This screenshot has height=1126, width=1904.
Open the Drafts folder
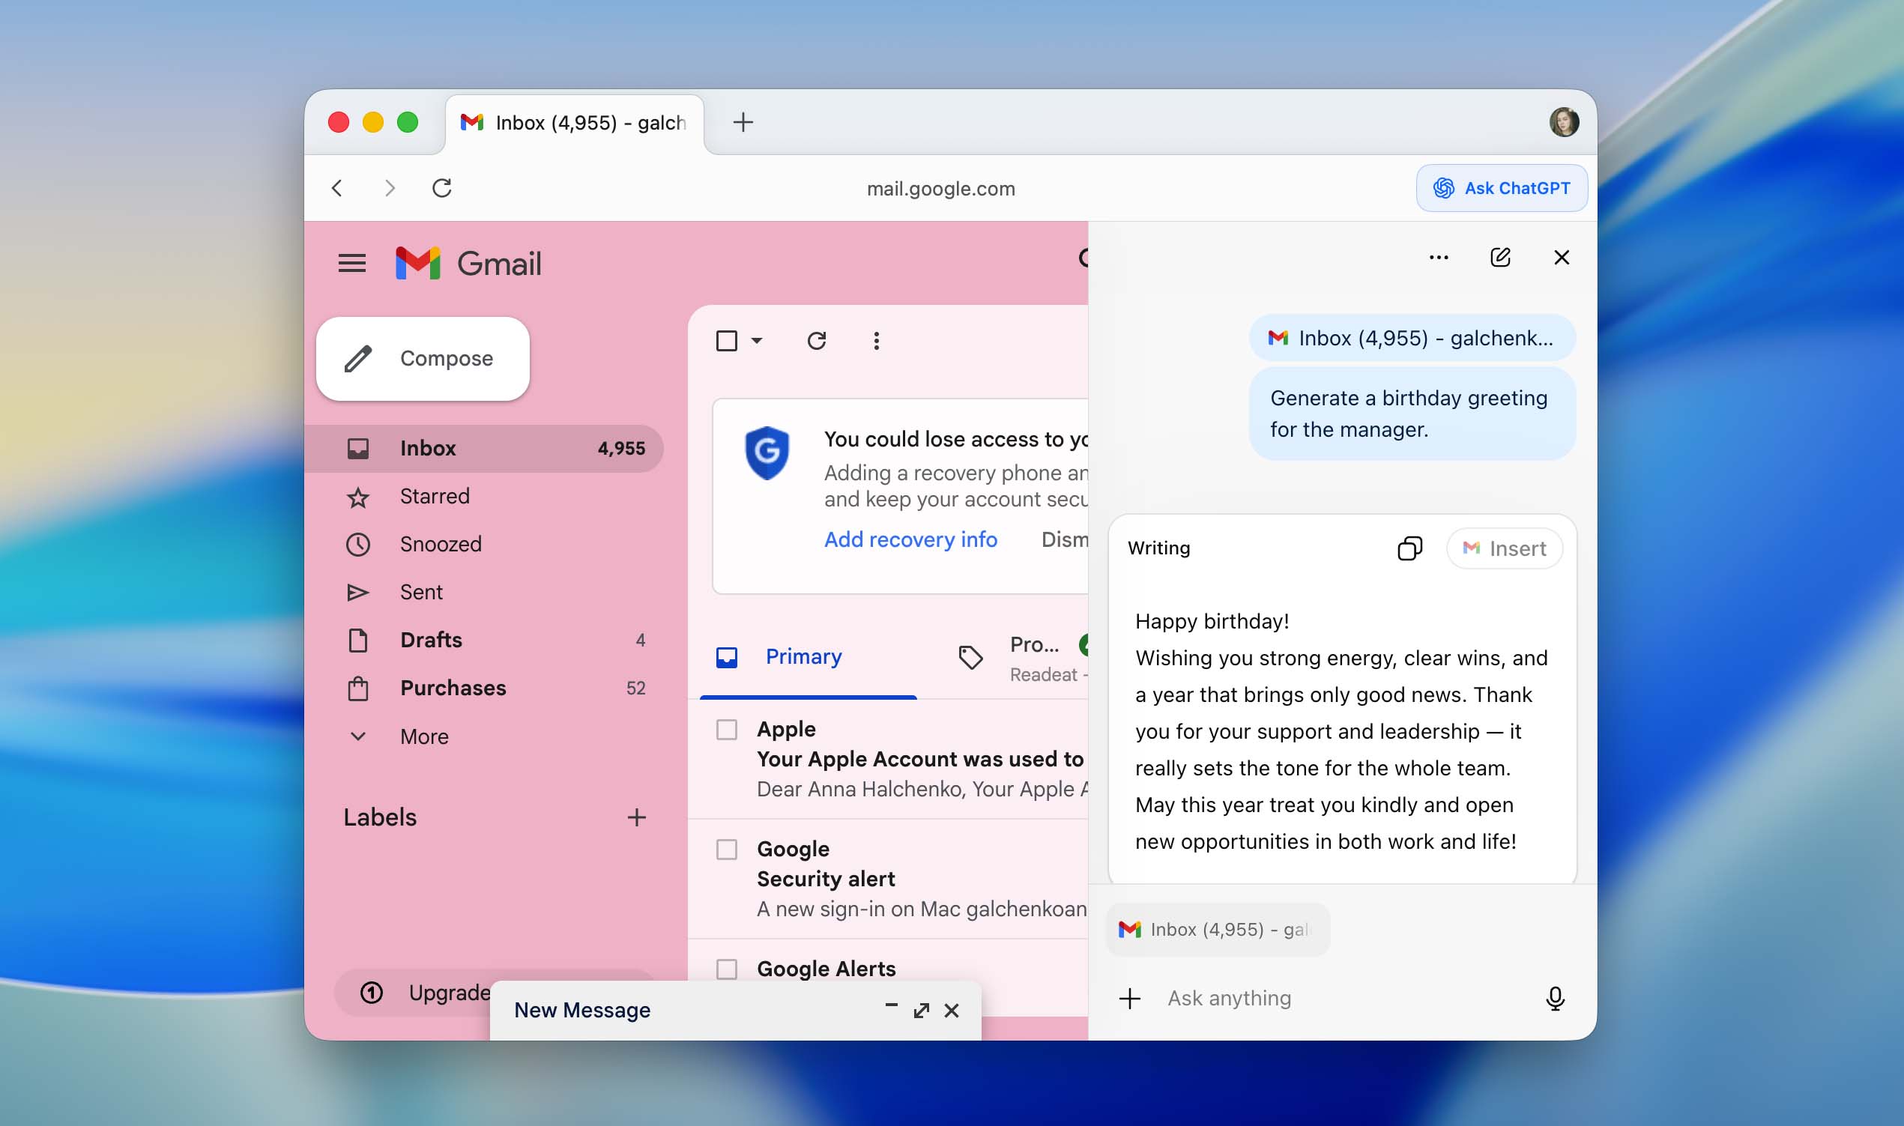click(x=430, y=640)
